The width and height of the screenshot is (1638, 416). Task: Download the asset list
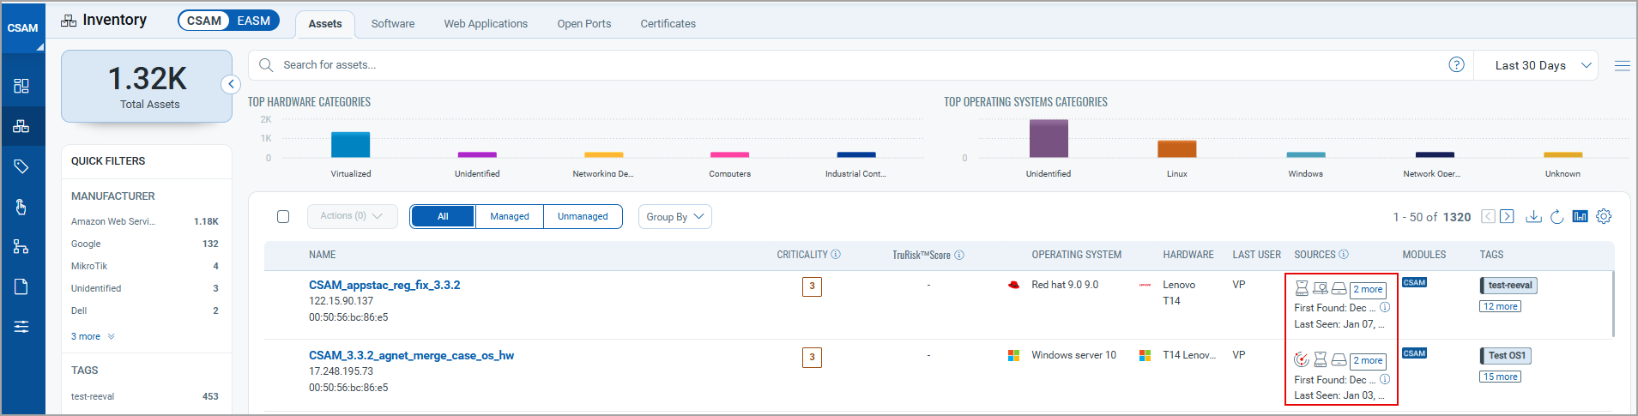click(x=1533, y=216)
